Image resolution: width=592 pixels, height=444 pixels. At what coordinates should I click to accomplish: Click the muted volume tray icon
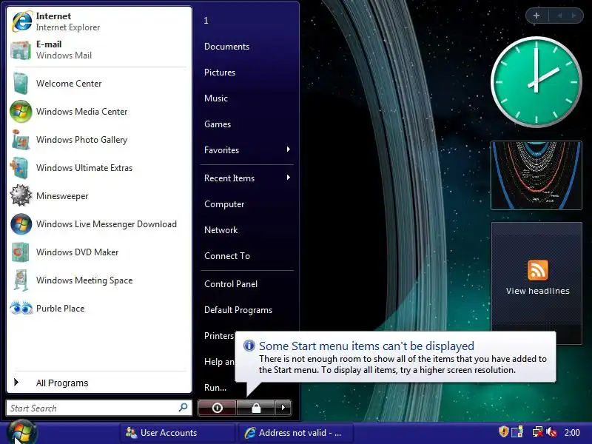click(551, 432)
